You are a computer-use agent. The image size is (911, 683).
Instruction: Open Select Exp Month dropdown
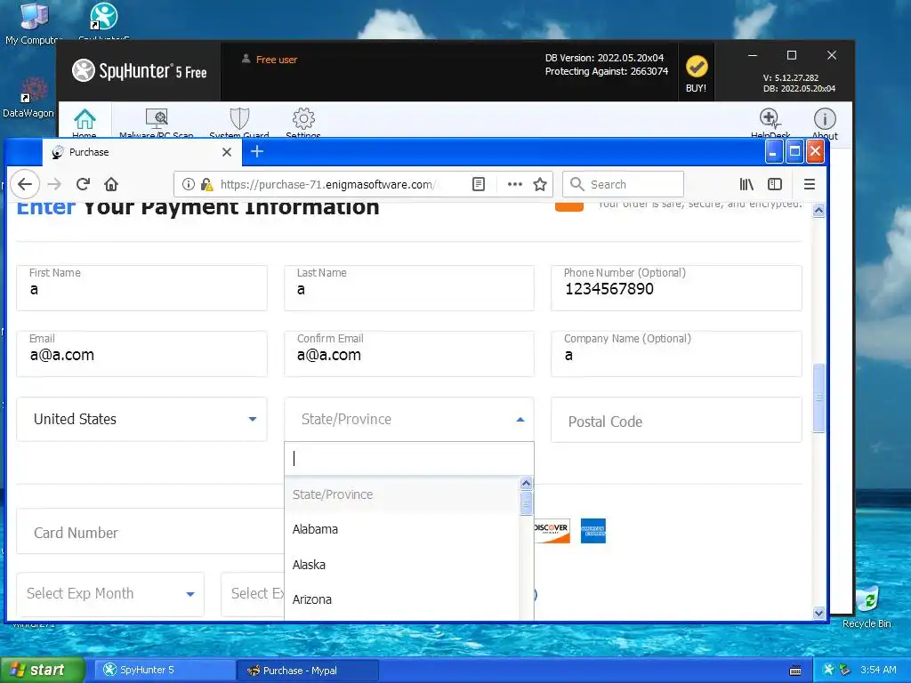pyautogui.click(x=110, y=593)
